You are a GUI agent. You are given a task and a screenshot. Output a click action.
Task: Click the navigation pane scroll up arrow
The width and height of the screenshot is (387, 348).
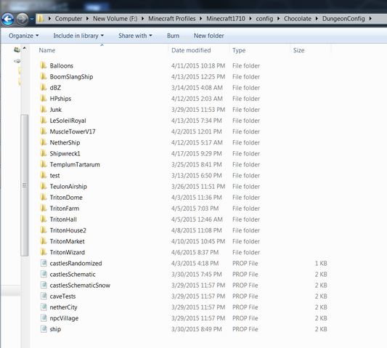[x=25, y=48]
